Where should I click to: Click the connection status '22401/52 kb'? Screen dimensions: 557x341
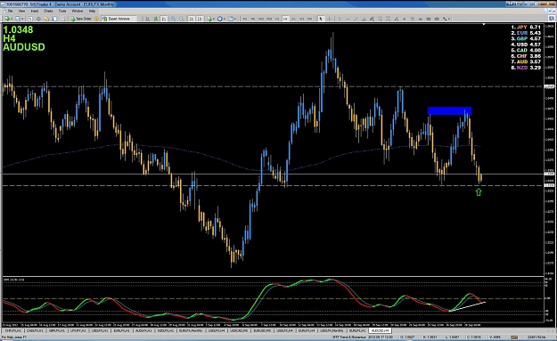(x=537, y=337)
